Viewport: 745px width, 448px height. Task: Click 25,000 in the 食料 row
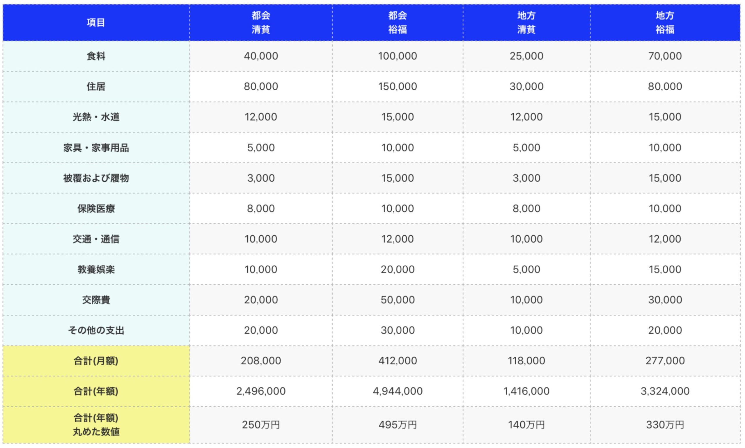tap(526, 56)
